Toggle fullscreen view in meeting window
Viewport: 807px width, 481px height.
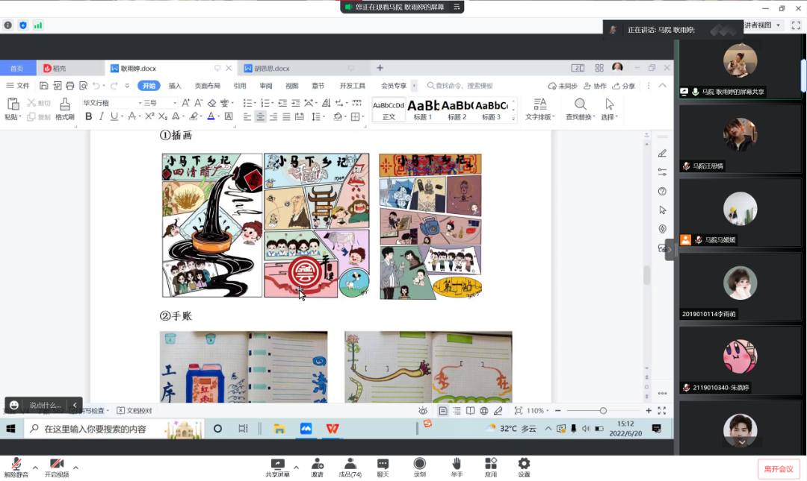(x=796, y=25)
